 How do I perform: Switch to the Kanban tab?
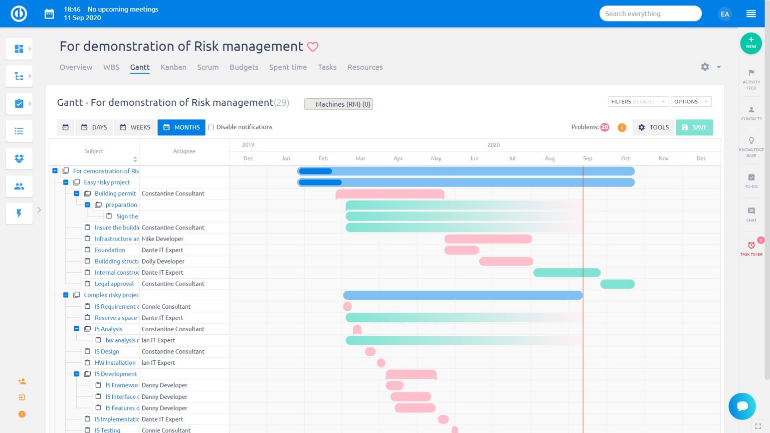click(x=173, y=67)
